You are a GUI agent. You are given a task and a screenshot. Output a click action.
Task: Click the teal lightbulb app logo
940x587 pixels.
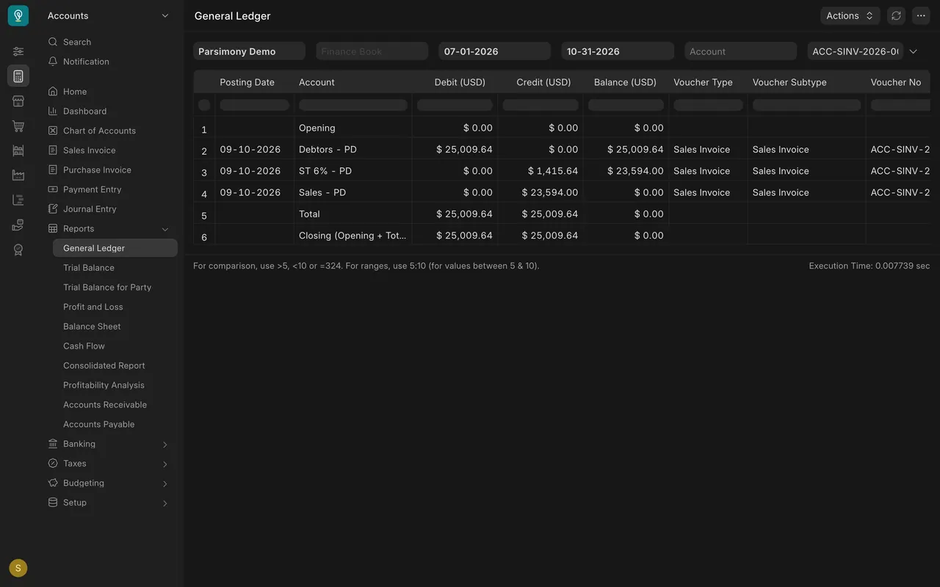18,15
